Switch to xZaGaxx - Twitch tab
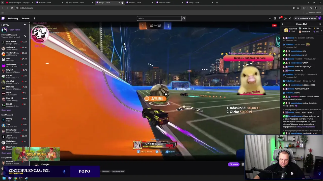The width and height of the screenshot is (323, 181). tap(169, 3)
